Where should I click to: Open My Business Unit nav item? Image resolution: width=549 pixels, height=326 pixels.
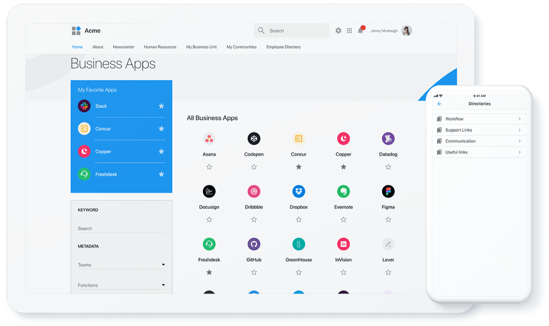(201, 47)
